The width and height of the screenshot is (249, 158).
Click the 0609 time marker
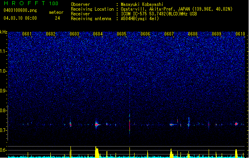[x=217, y=34]
